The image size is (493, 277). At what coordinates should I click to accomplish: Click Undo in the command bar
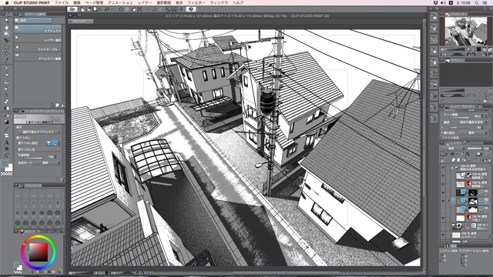click(107, 9)
